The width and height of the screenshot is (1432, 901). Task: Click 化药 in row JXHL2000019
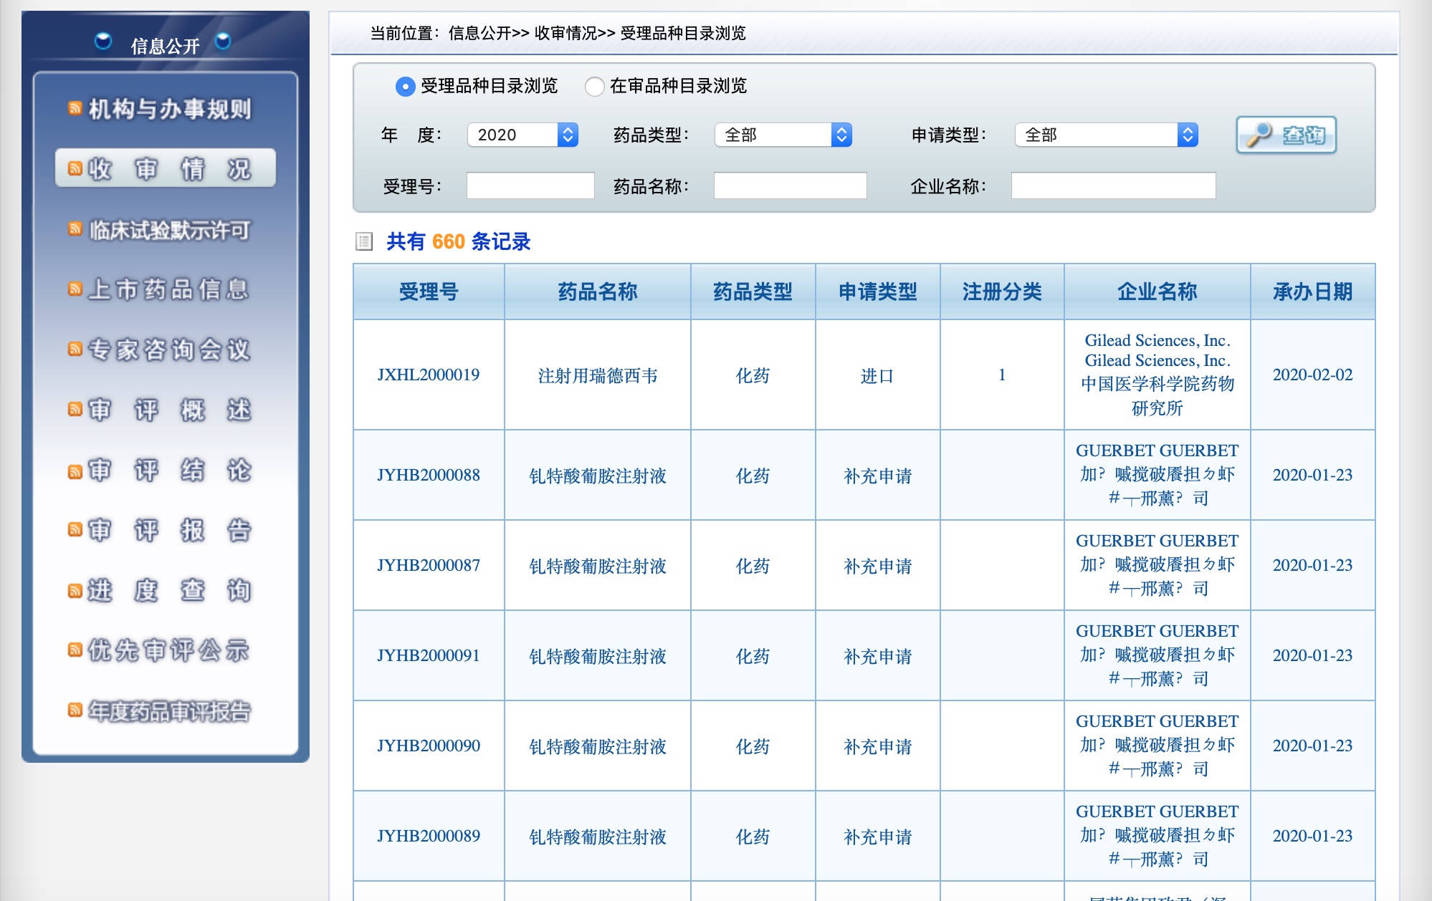753,375
